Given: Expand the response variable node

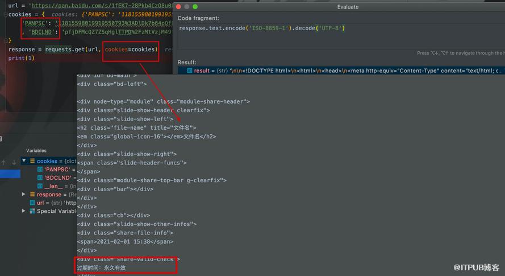Looking at the screenshot, I should 23,194.
